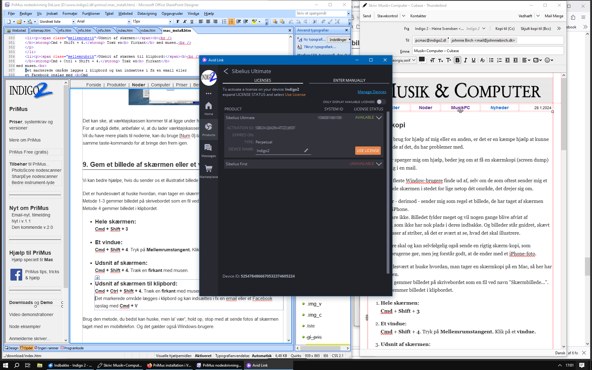Click the larger font size icon in Thunderbird
592x370 pixels.
(x=449, y=60)
